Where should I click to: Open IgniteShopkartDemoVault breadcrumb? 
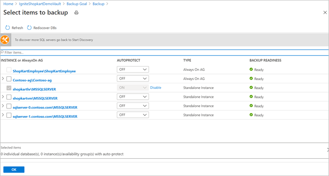(x=40, y=4)
